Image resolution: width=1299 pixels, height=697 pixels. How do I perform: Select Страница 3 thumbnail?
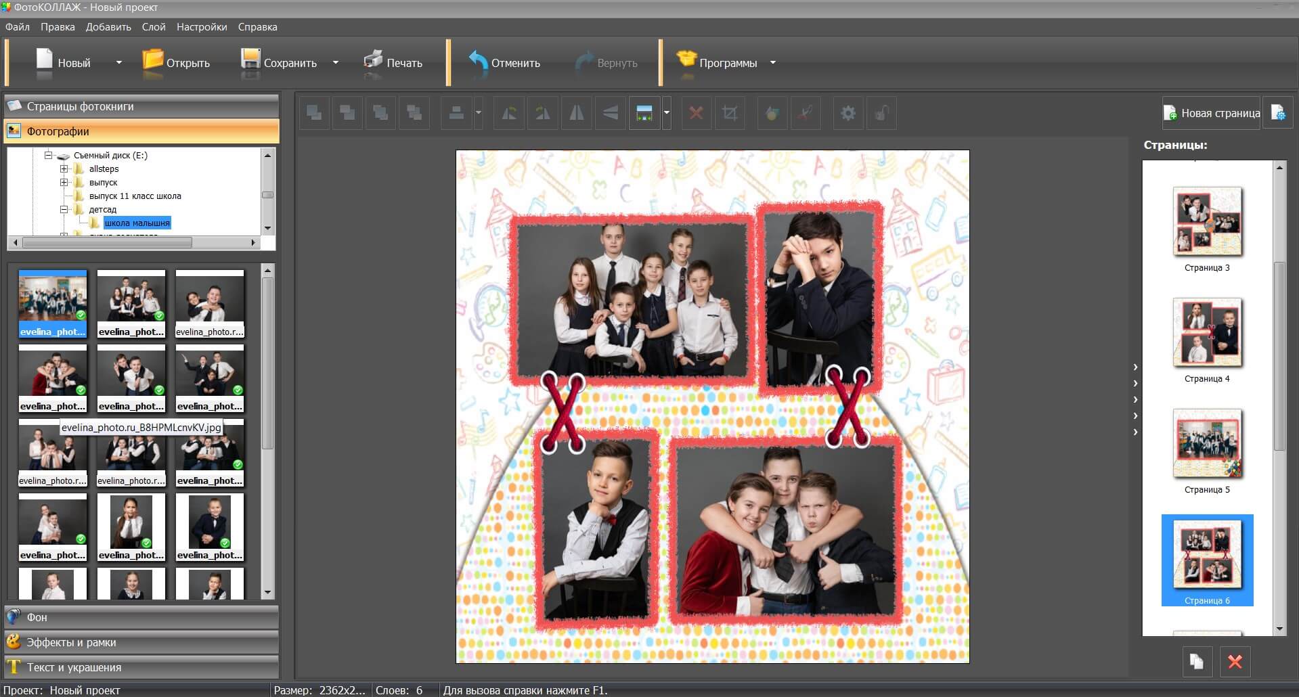pyautogui.click(x=1208, y=222)
